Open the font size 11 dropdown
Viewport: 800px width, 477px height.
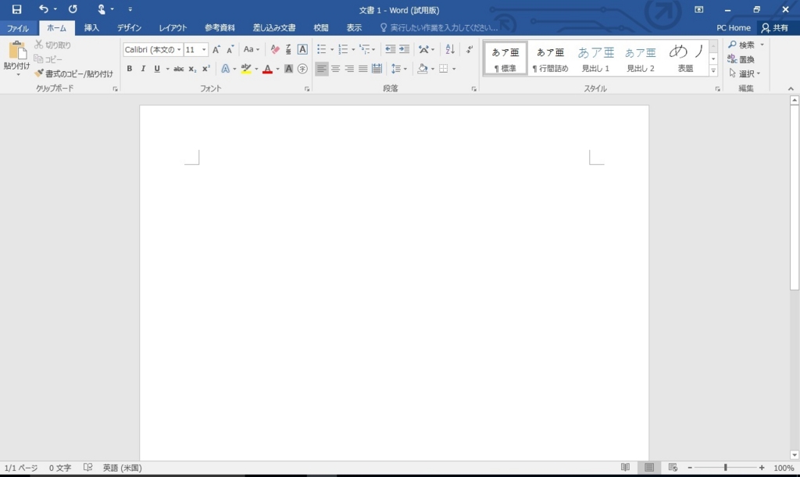coord(204,49)
